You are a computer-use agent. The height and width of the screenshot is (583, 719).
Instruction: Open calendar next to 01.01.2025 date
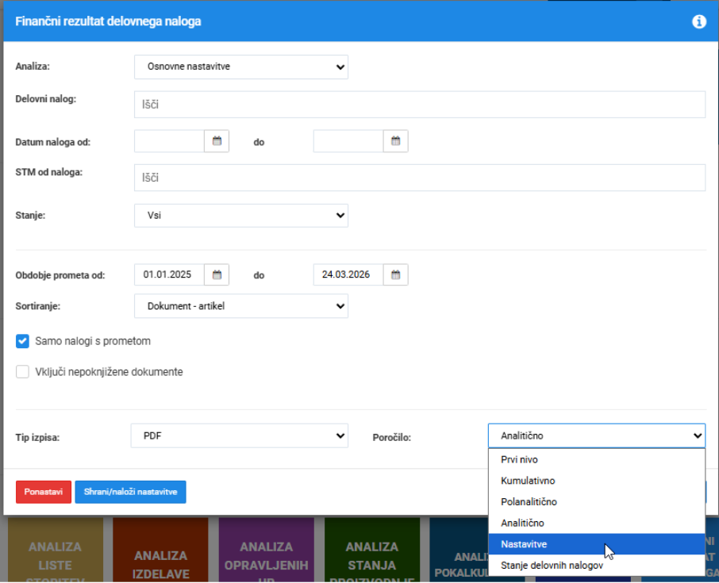(217, 274)
